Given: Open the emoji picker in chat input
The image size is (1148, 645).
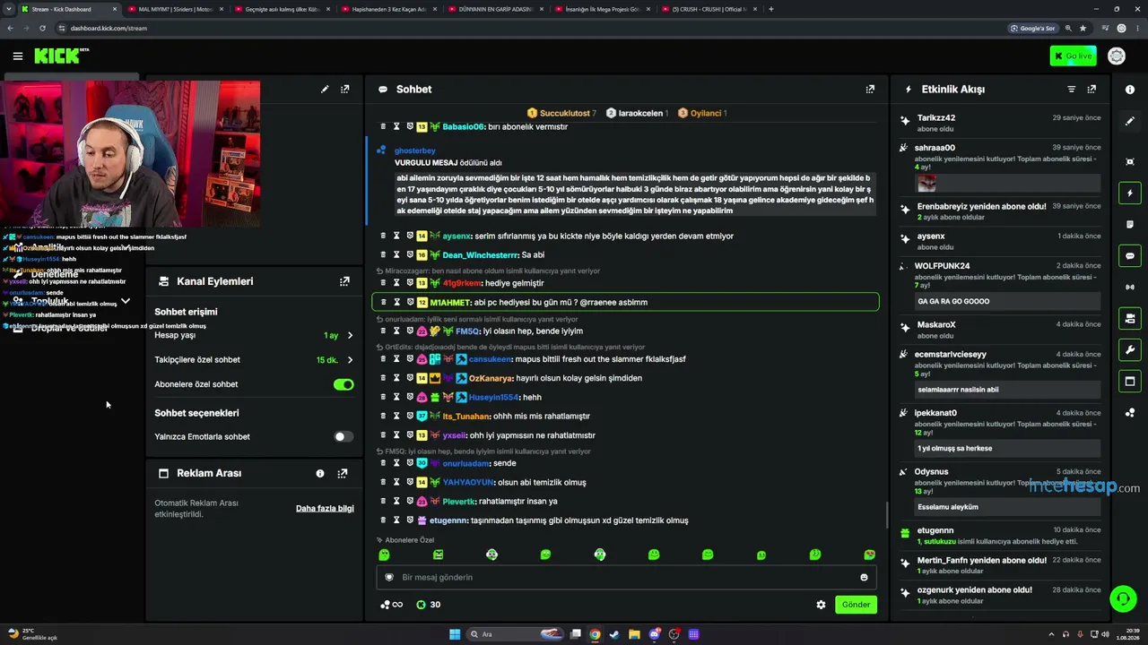Looking at the screenshot, I should coord(865,578).
